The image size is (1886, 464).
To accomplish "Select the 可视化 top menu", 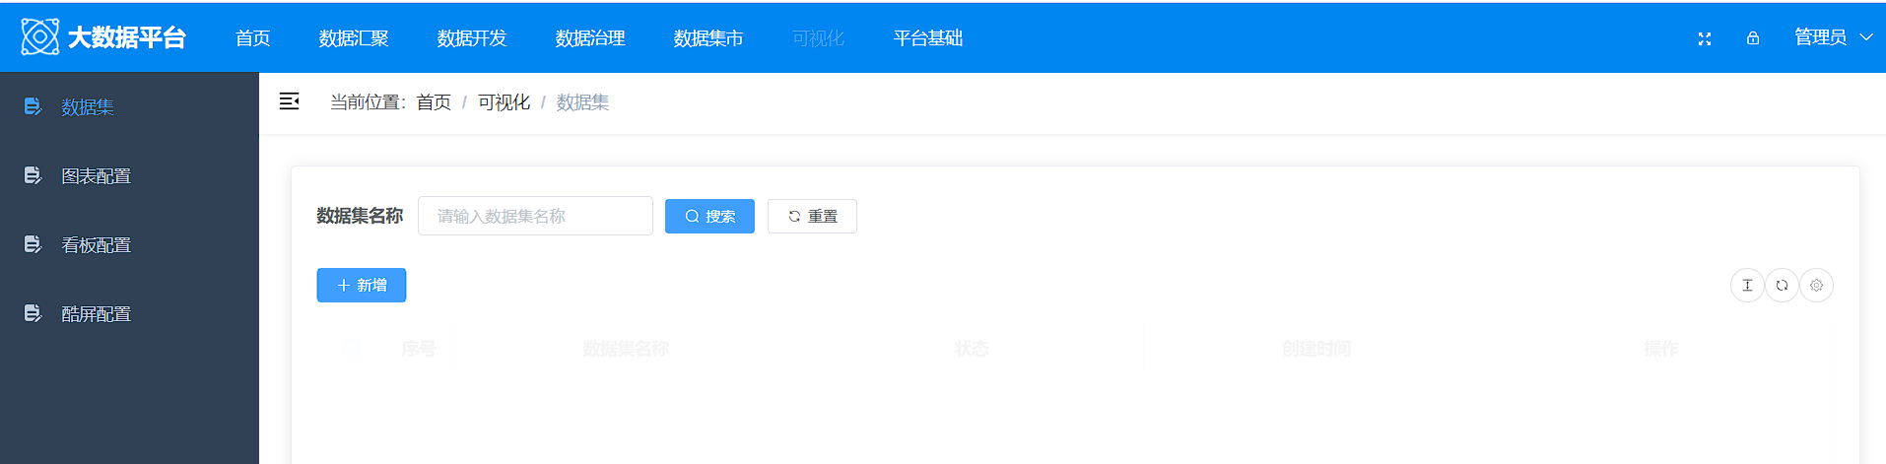I will coord(818,37).
